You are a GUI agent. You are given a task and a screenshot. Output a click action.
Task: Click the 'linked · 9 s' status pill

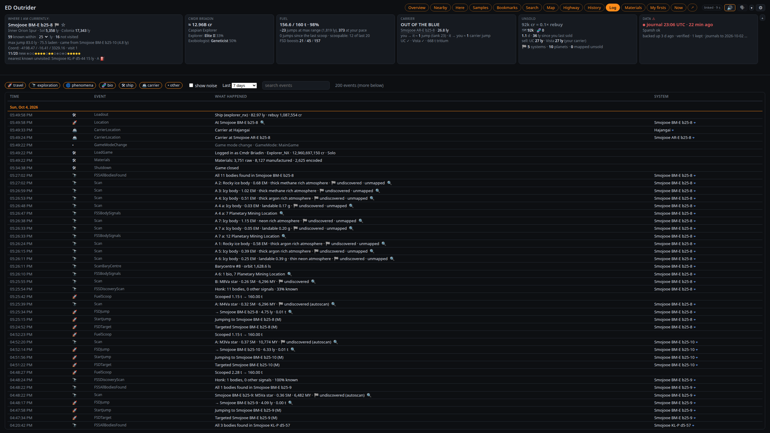(x=712, y=8)
